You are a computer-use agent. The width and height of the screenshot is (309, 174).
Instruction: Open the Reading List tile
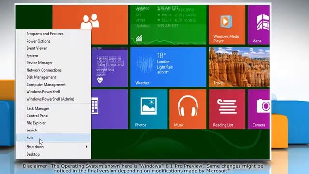(227, 109)
